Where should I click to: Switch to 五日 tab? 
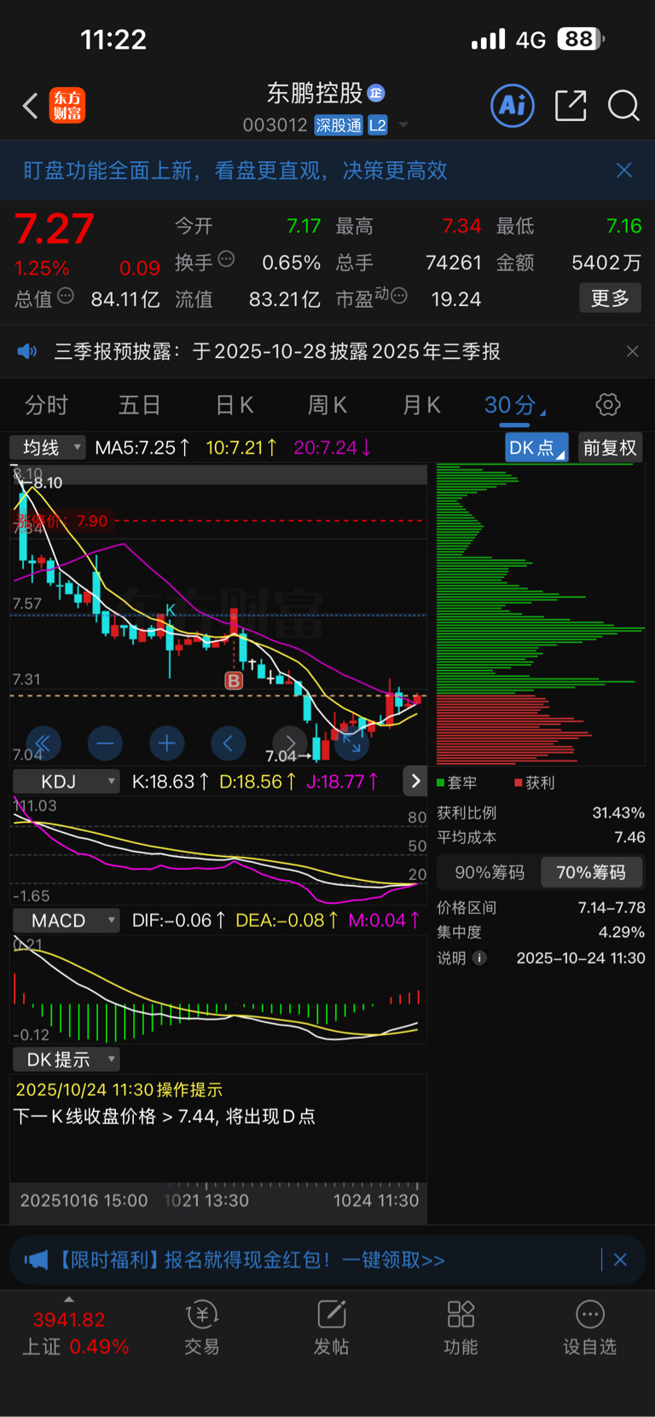(139, 405)
